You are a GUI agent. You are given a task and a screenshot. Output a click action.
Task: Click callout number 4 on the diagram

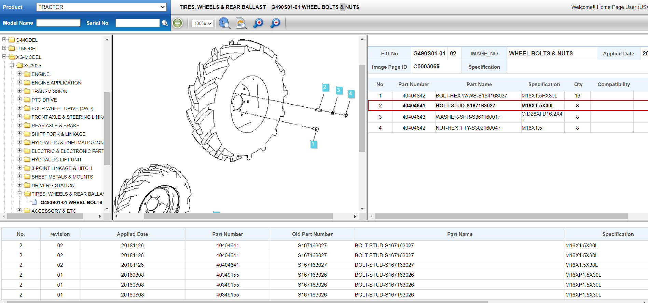pyautogui.click(x=350, y=93)
